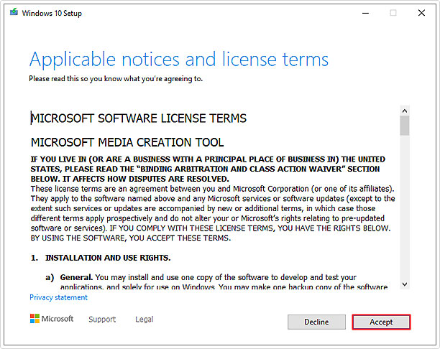440x349 pixels.
Task: Close the Windows 10 Setup window
Action: tap(421, 13)
